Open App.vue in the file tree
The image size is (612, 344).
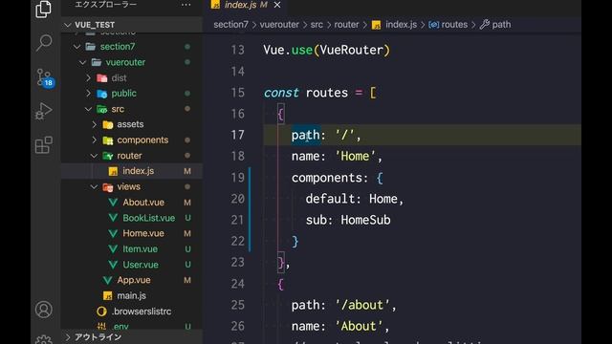coord(132,280)
